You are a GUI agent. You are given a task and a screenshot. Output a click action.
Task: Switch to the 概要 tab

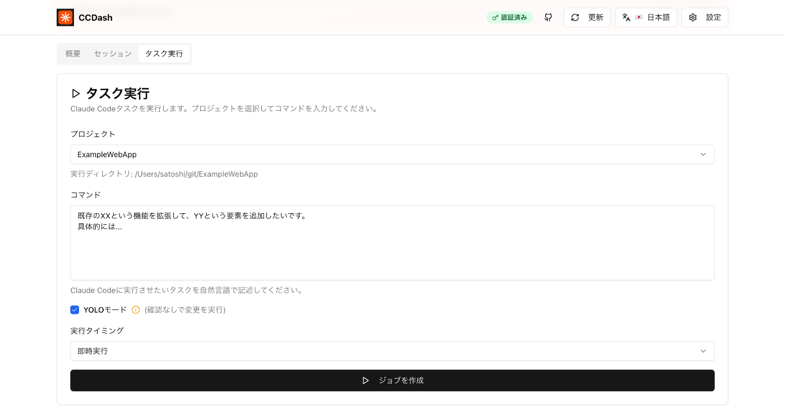(x=73, y=54)
